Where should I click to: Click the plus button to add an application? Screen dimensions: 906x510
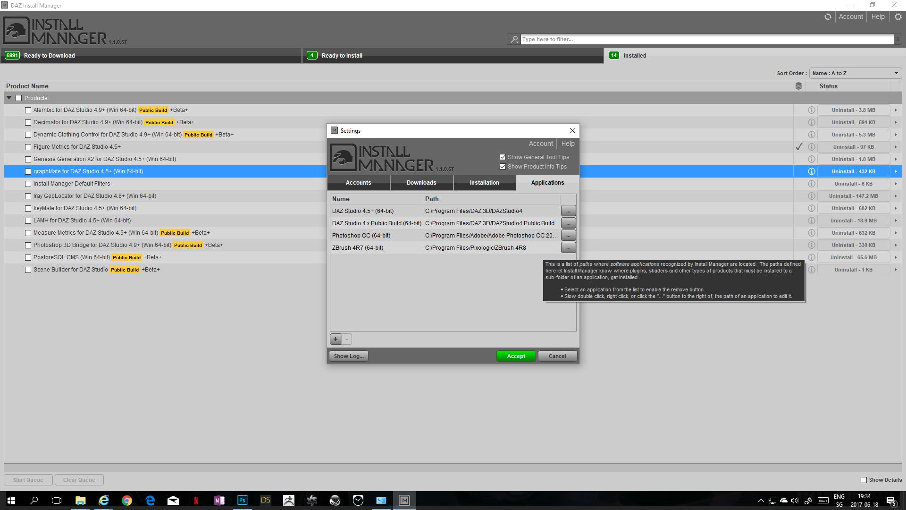coord(335,339)
